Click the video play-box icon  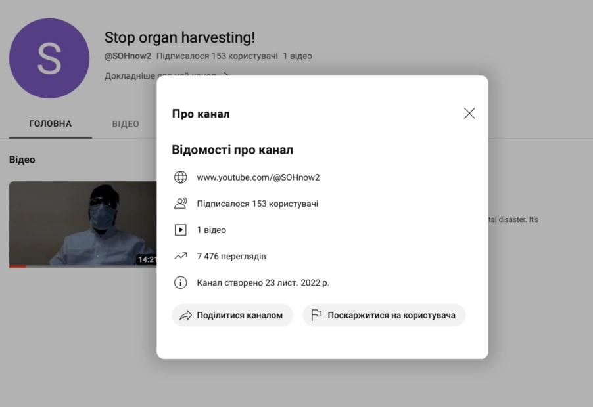point(180,230)
